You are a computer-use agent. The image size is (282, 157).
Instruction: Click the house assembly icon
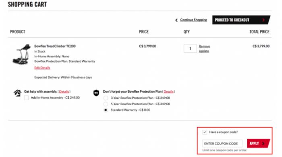tap(18, 93)
